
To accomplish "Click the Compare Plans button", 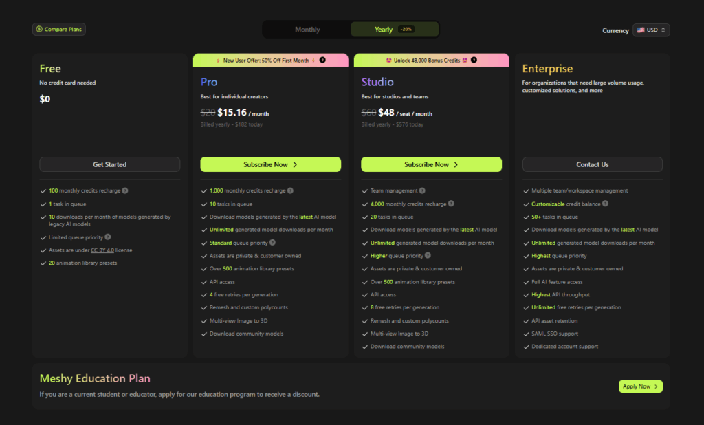I will pyautogui.click(x=59, y=30).
